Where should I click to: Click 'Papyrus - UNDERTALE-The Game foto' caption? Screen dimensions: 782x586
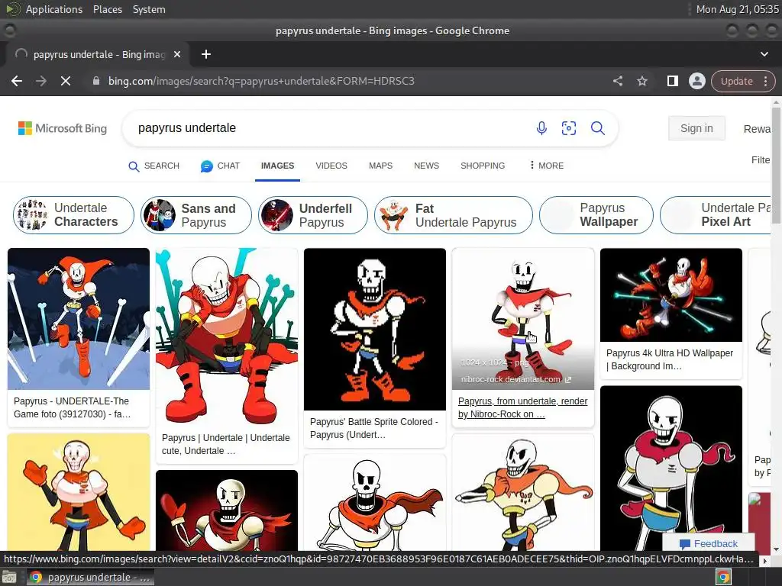(x=73, y=407)
